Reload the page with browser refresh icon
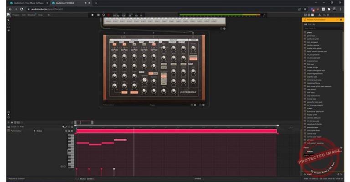The height and width of the screenshot is (182, 350). pyautogui.click(x=21, y=9)
